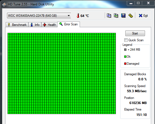Open options via the tools icon
Viewport: 155px width, 124px height.
130,16
